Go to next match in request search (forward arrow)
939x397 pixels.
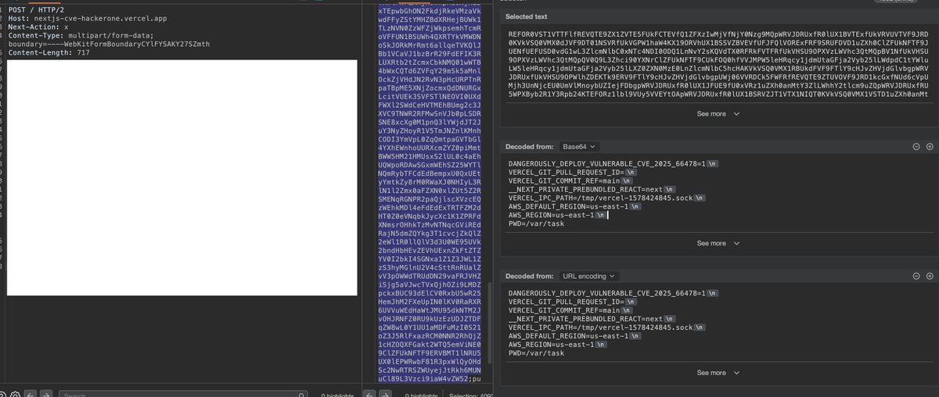point(45,393)
